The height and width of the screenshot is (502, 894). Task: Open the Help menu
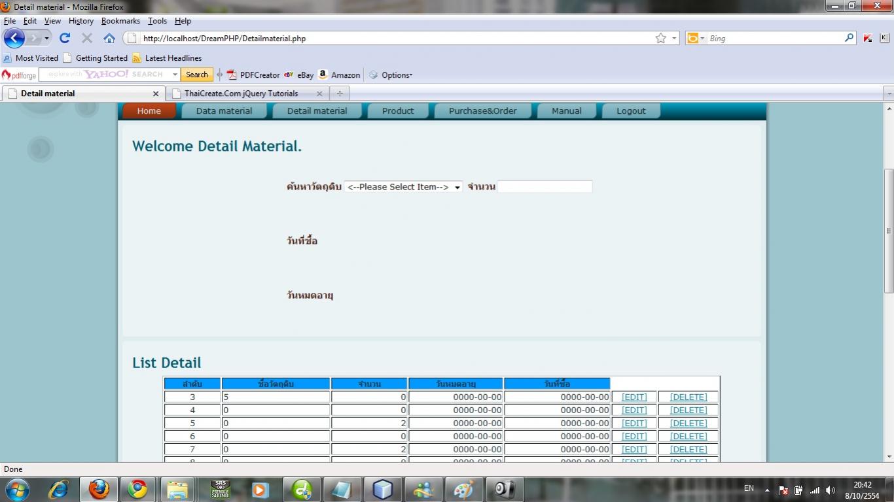[x=183, y=21]
